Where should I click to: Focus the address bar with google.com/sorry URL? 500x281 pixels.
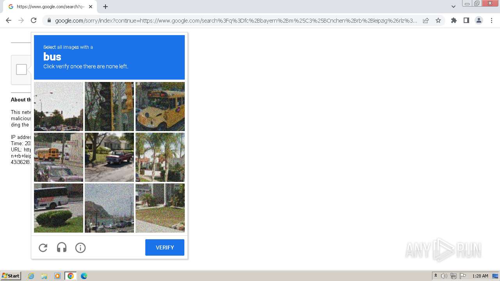(x=236, y=21)
